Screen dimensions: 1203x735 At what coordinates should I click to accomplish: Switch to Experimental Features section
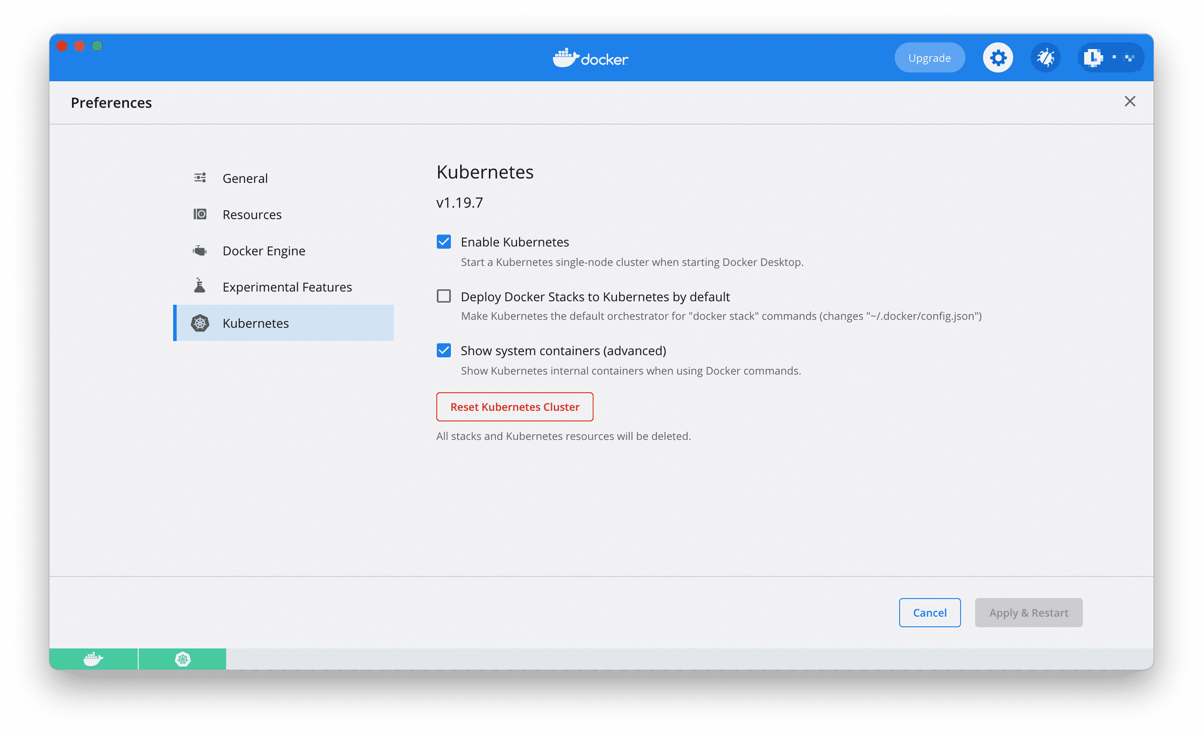click(x=287, y=287)
